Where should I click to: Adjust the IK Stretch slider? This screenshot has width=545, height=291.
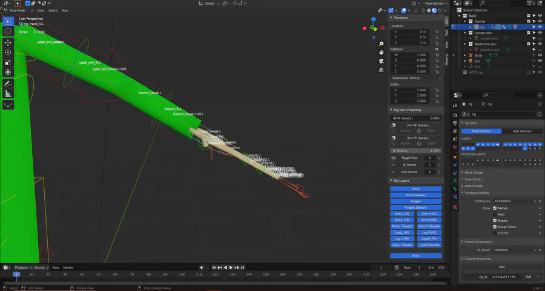[x=415, y=151]
